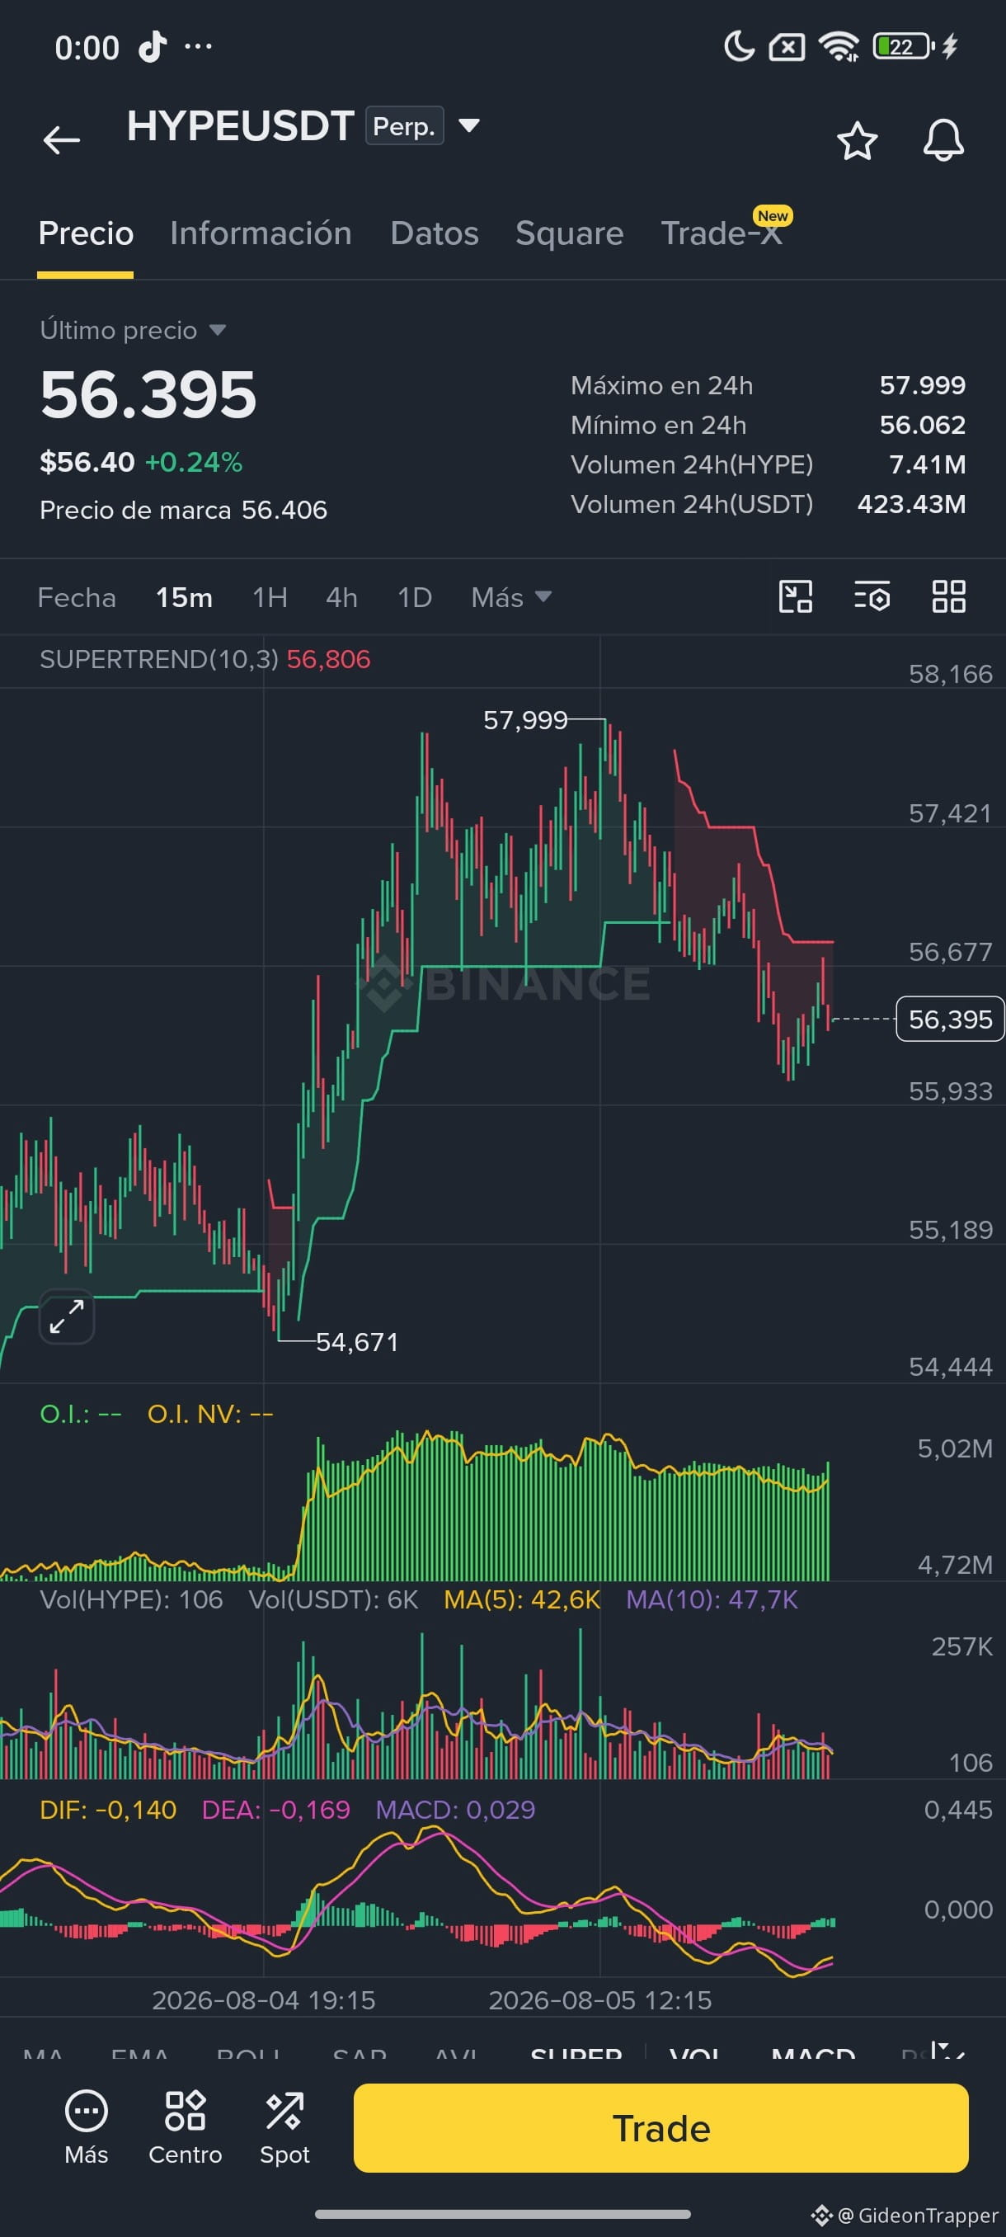Expand chart to fullscreen
Screen dimensions: 1006x2237
67,1316
